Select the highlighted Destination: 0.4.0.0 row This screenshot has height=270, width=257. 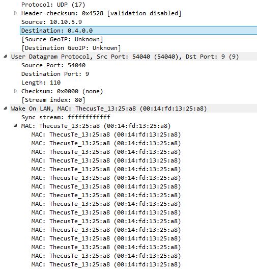click(x=138, y=31)
